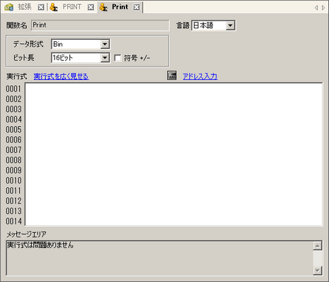Show previous tabs with left arrow

pyautogui.click(x=316, y=8)
